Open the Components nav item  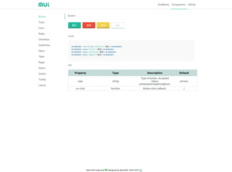pos(178,5)
